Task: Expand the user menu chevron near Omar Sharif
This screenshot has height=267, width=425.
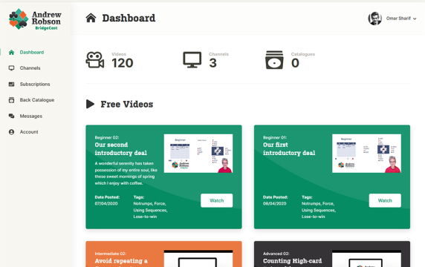Action: coord(415,19)
